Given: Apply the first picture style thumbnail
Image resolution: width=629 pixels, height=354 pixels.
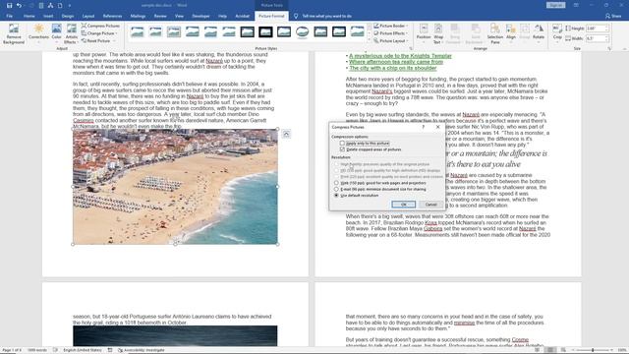Looking at the screenshot, I should pos(138,31).
